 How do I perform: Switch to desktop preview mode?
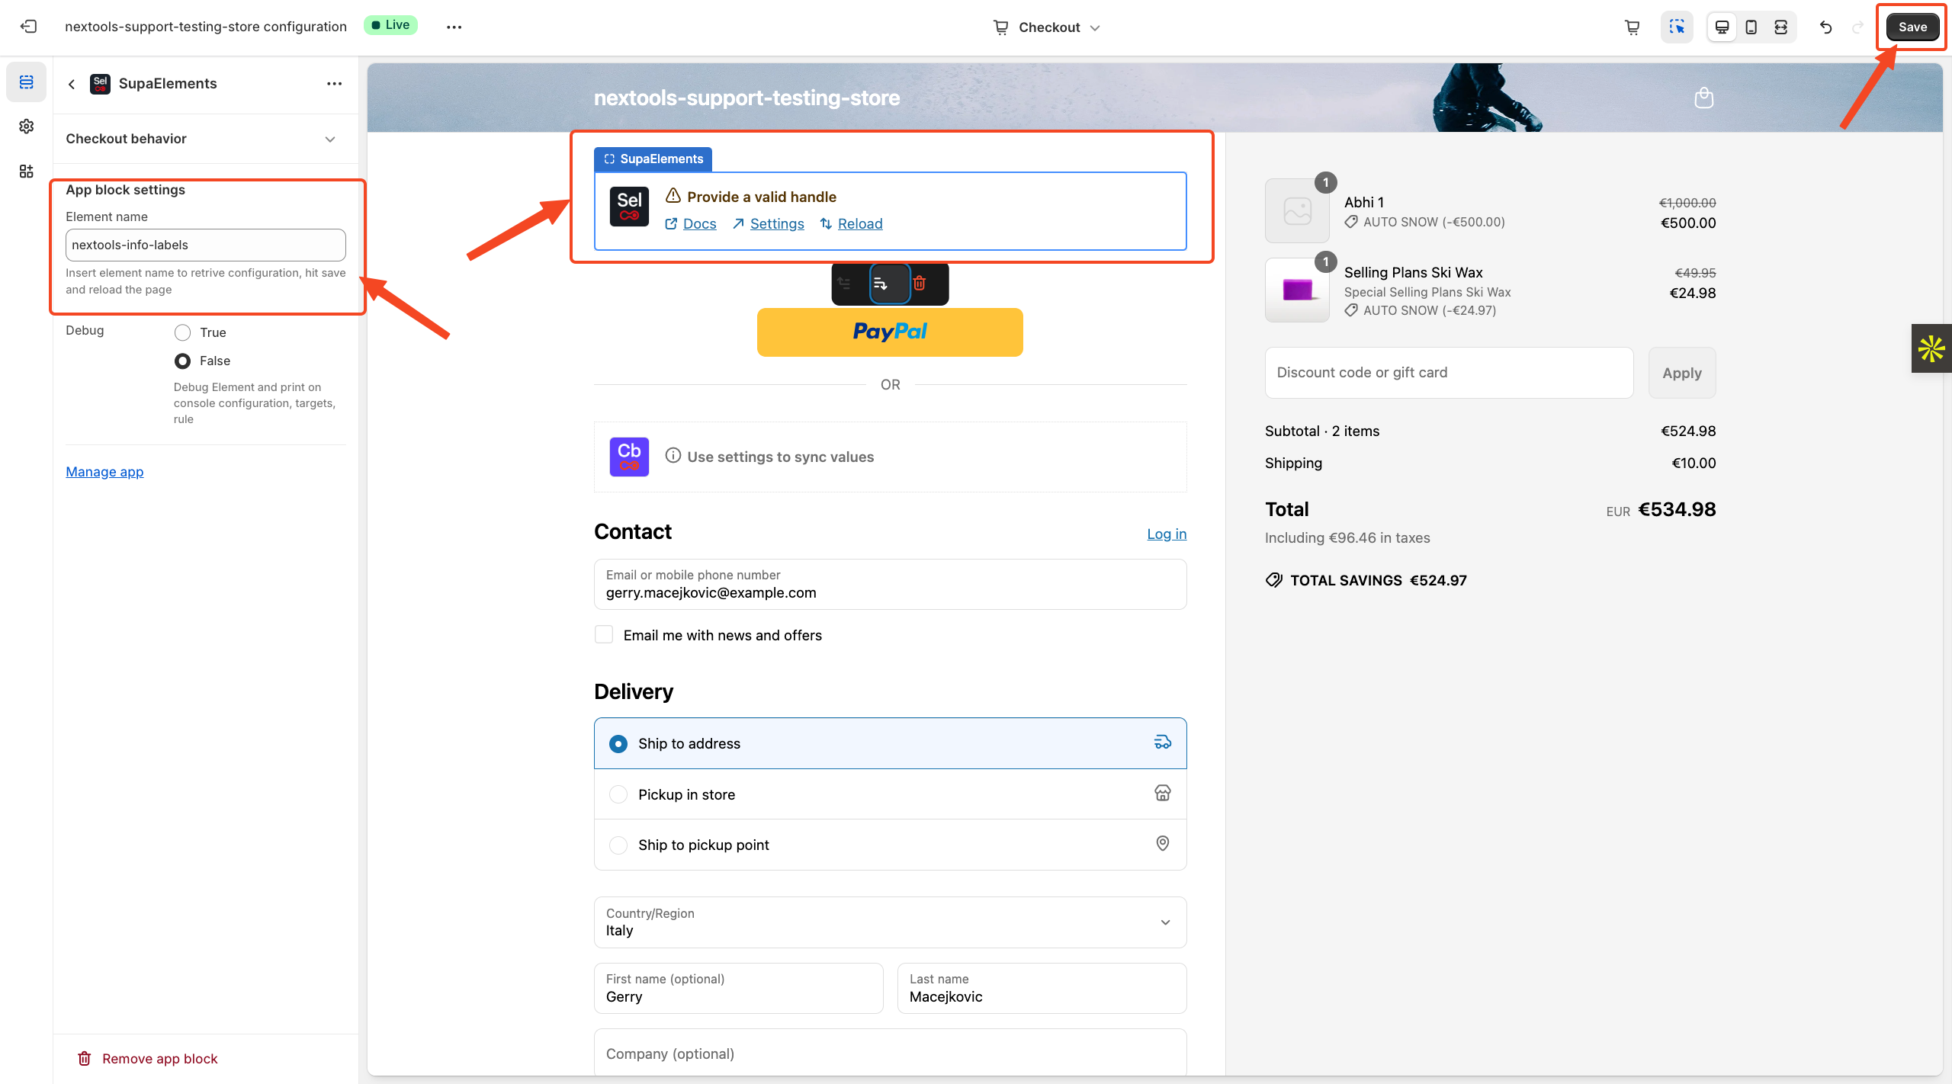pos(1722,27)
